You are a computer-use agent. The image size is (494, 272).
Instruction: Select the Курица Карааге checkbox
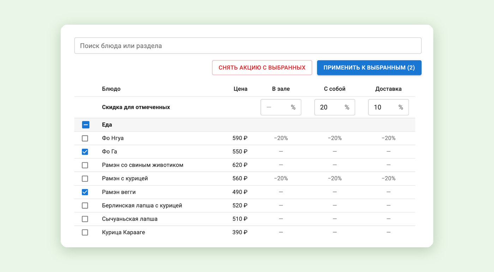pyautogui.click(x=85, y=232)
